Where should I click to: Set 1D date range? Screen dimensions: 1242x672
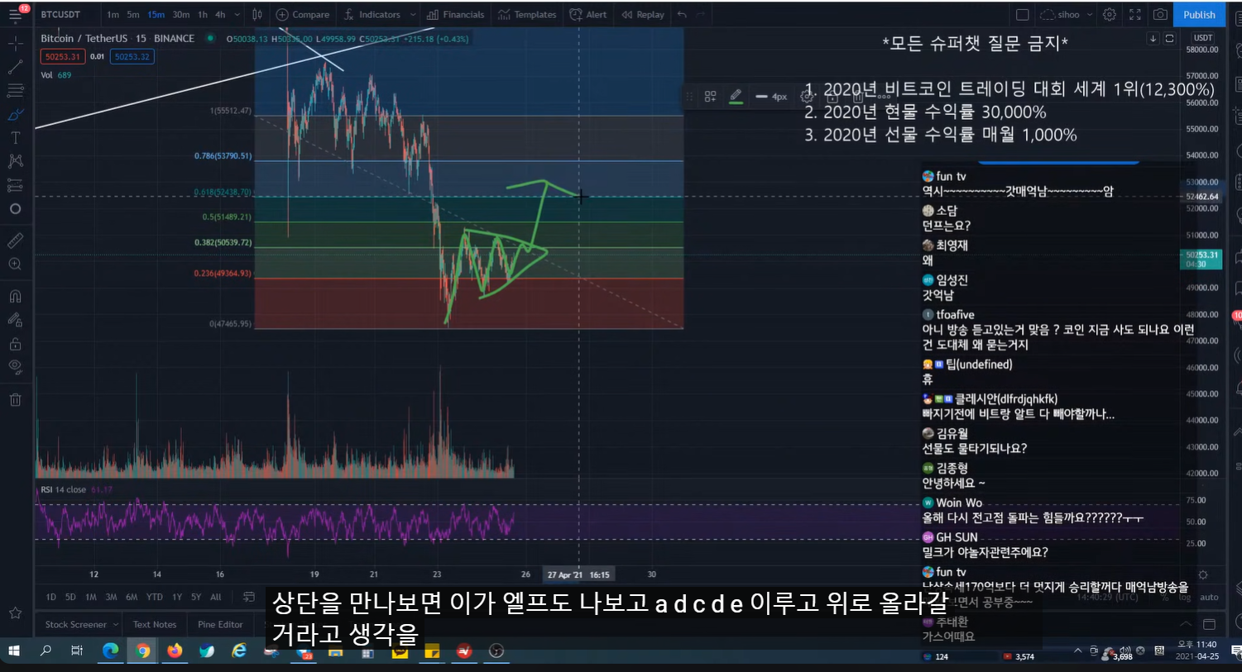(51, 597)
